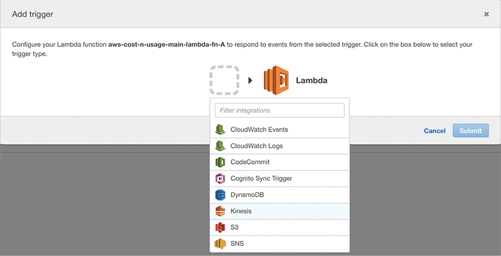Pick CodeCommit as the trigger type
The height and width of the screenshot is (256, 501).
(x=279, y=162)
